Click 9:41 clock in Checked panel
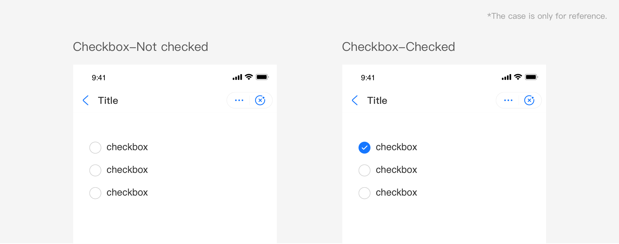Screen dimensions: 619x244 [368, 78]
